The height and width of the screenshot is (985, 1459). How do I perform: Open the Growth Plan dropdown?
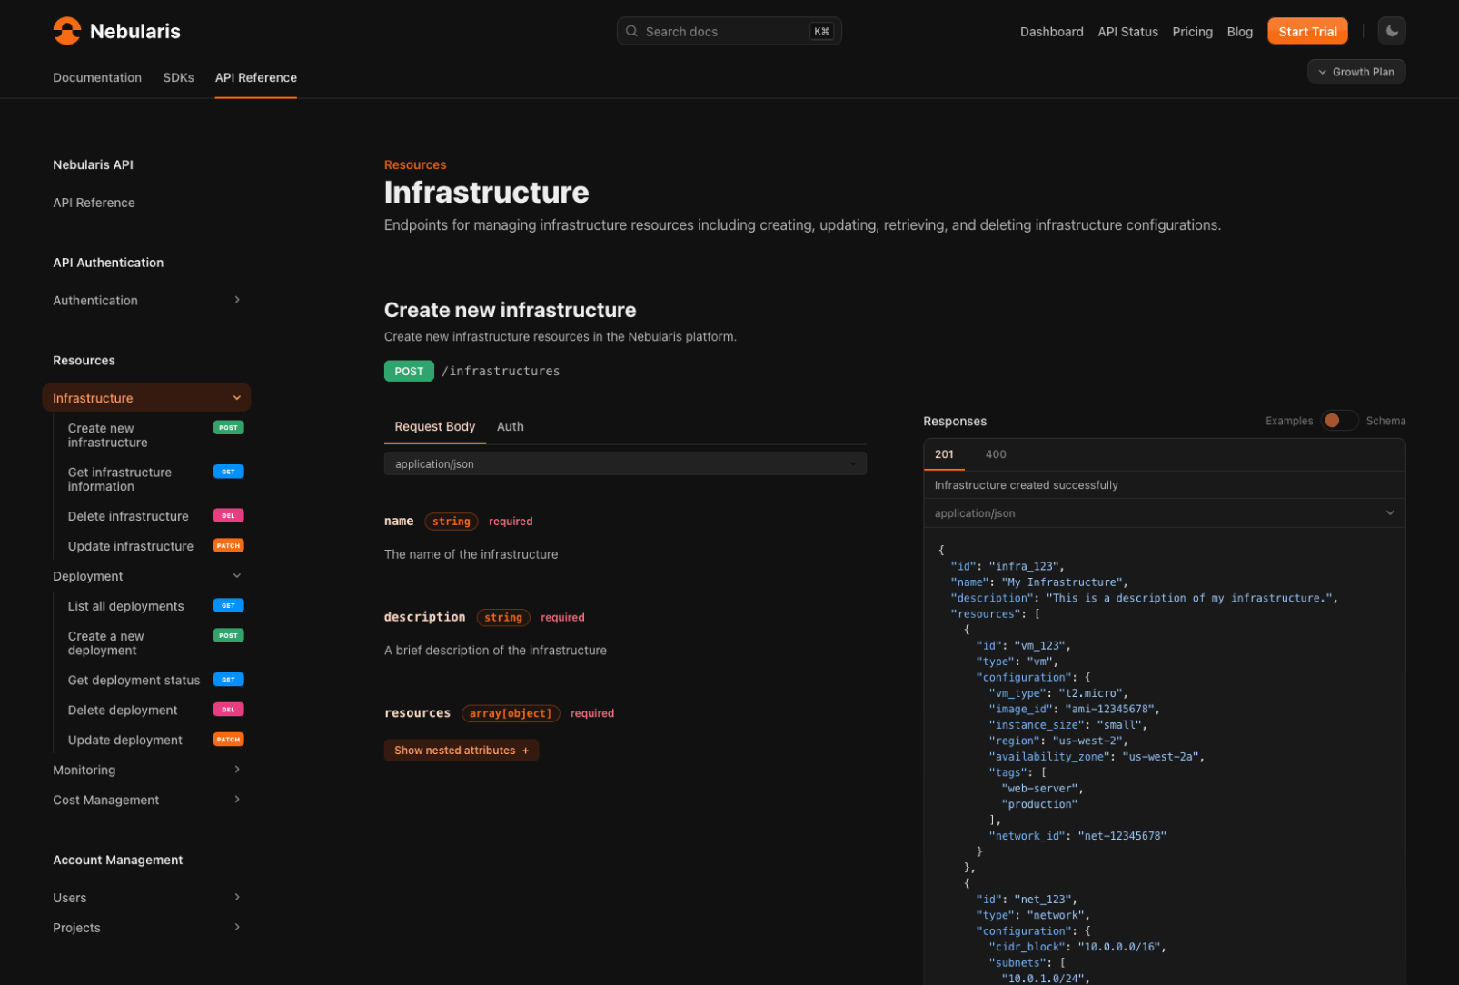(x=1355, y=72)
